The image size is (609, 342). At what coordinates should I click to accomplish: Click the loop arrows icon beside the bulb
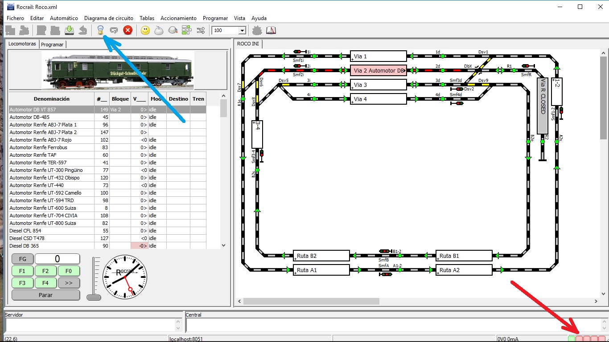click(x=114, y=30)
